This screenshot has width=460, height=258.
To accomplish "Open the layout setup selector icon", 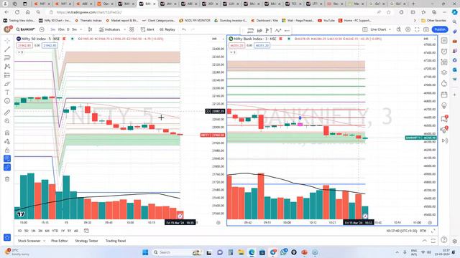I will 365,29.
